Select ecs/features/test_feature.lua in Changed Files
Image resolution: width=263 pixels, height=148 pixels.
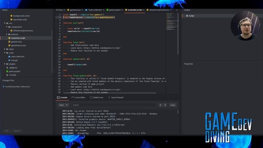tap(17, 87)
